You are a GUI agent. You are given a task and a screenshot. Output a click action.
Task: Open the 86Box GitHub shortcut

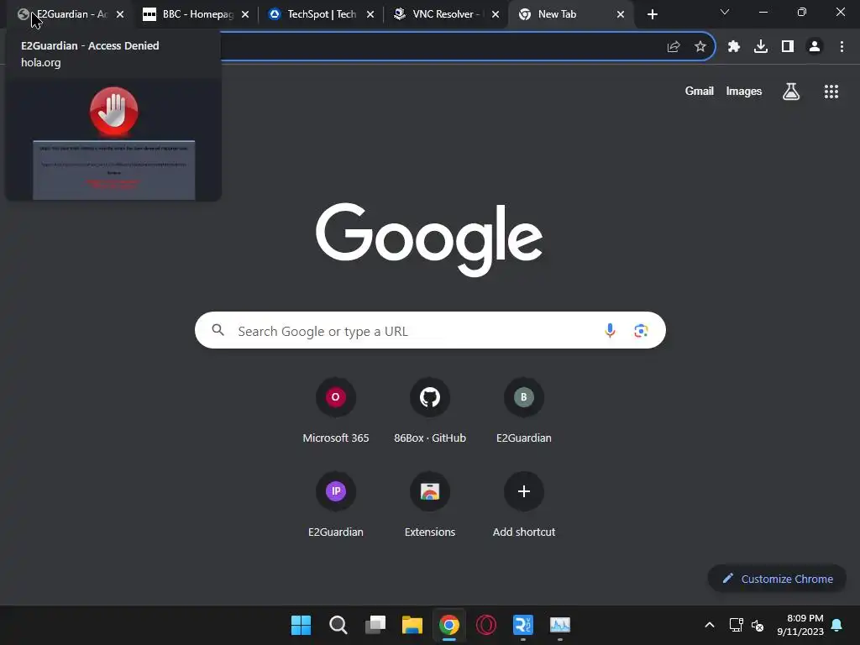[430, 410]
